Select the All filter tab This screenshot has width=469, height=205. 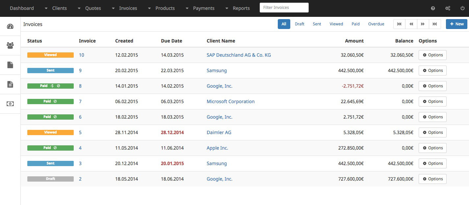pos(284,24)
